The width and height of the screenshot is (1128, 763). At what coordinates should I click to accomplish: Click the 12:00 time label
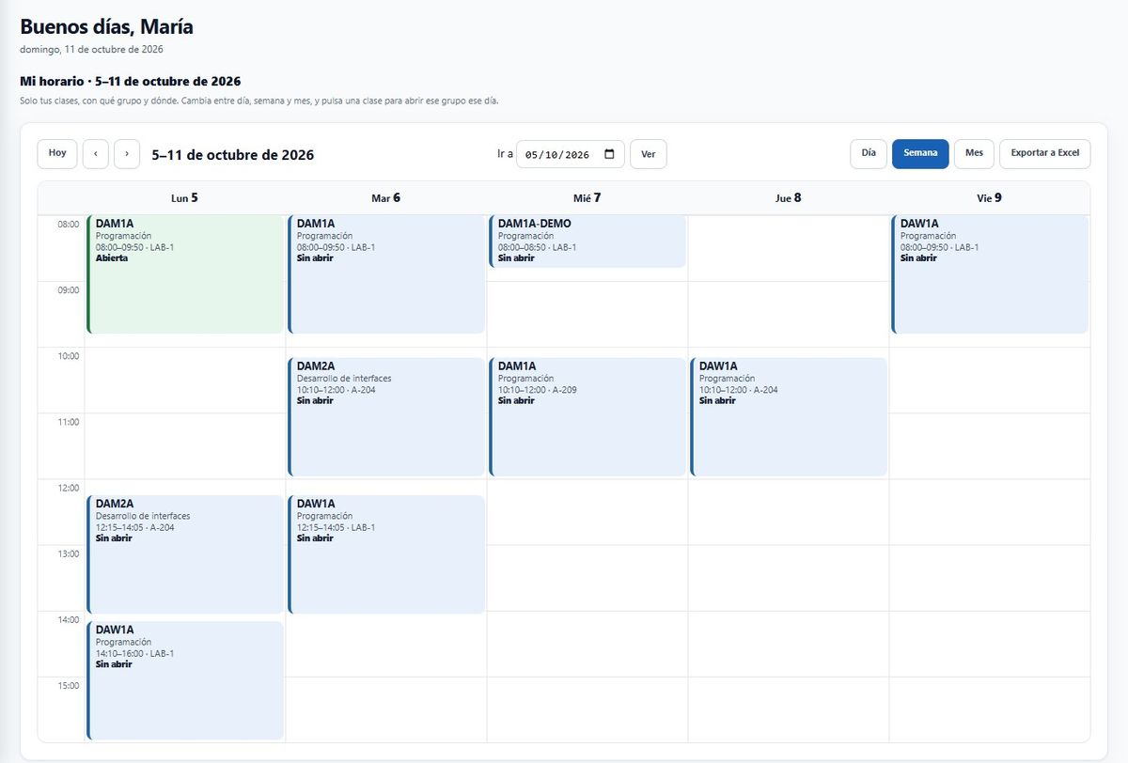pos(69,488)
